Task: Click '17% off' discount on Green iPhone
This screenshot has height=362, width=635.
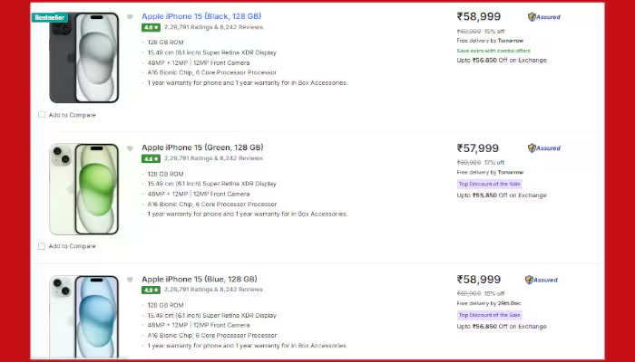Action: click(494, 162)
